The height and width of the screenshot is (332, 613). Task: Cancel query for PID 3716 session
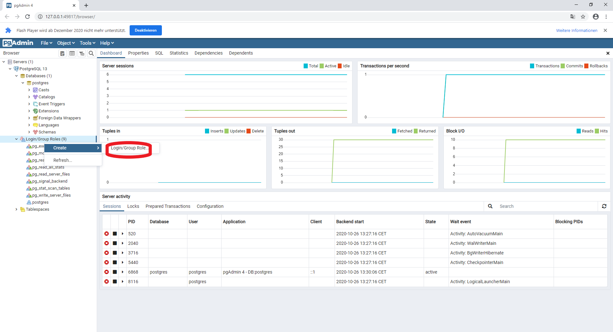[115, 253]
